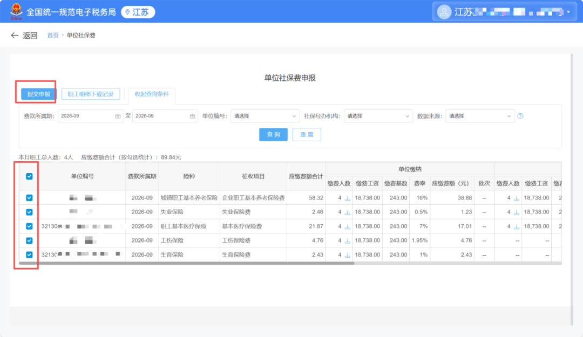This screenshot has width=583, height=337.
Task: Click the 查询 button
Action: click(273, 134)
